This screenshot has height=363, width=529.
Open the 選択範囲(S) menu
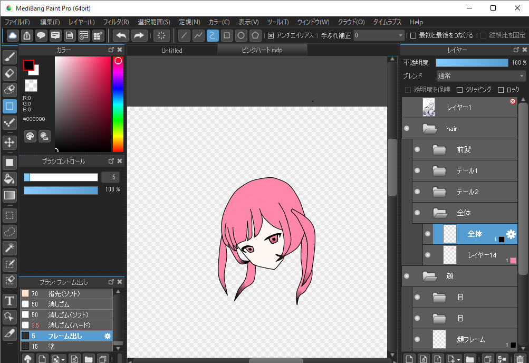click(154, 22)
